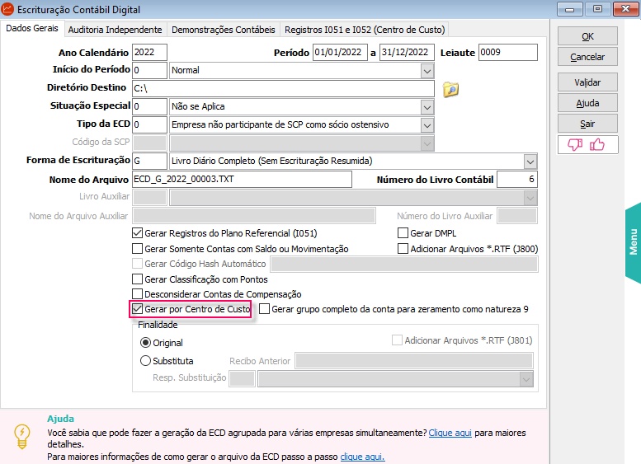Viewport: 641px width, 464px height.
Task: Click the Sair button
Action: point(587,124)
